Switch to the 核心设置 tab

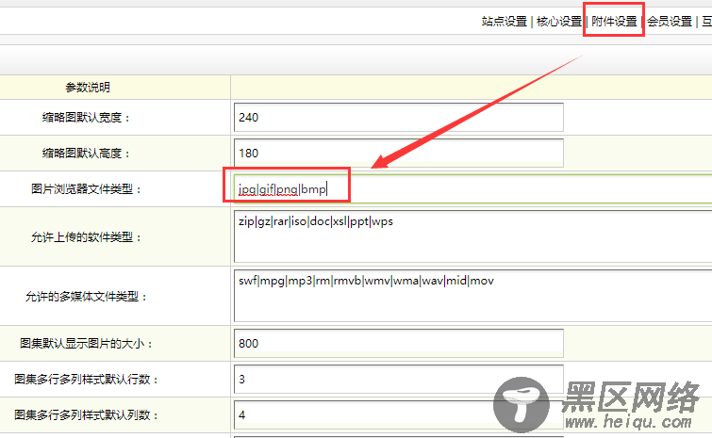tap(558, 22)
